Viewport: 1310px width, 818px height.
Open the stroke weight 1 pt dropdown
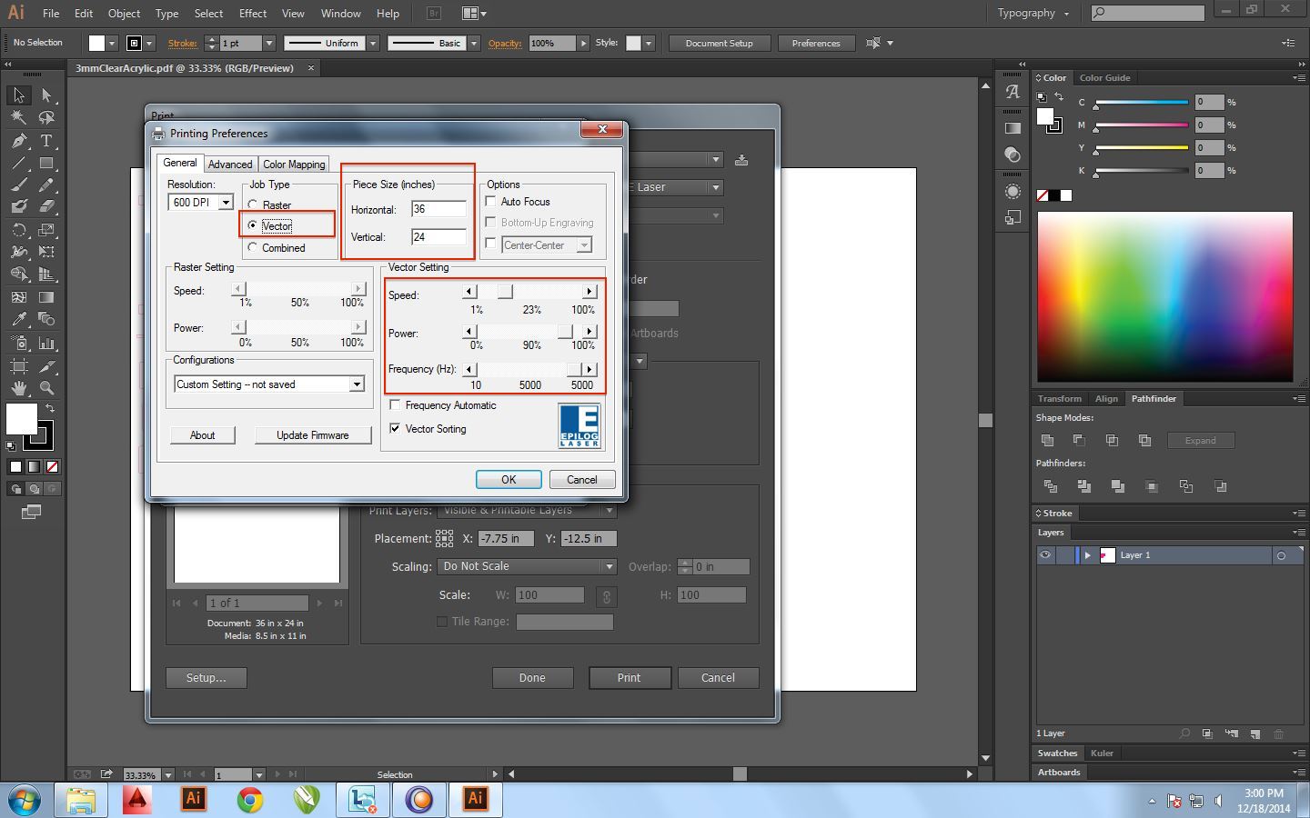click(268, 44)
